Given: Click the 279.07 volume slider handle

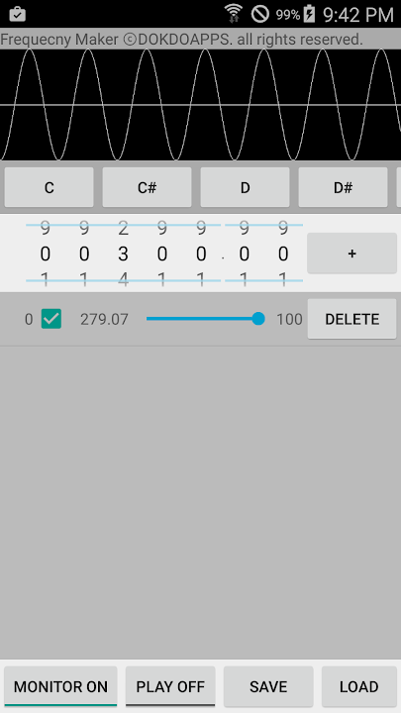Looking at the screenshot, I should (x=258, y=319).
